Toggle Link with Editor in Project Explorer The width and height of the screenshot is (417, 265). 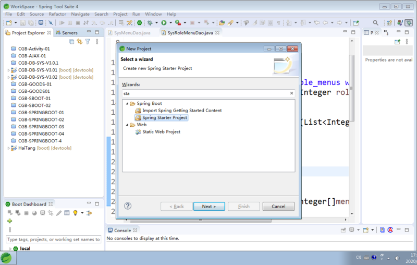click(x=80, y=42)
